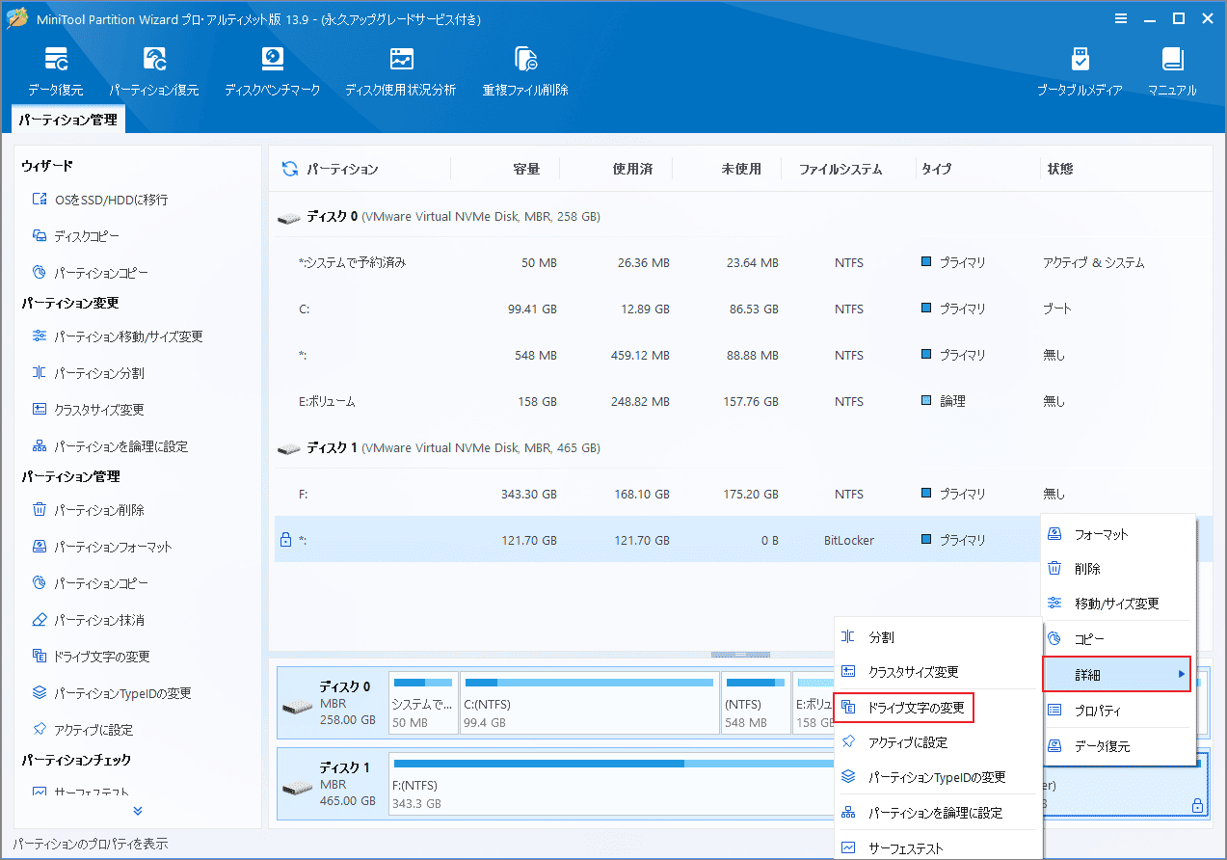Choose パーティション移動/サイズ変更 in sidebar
Screen dimensions: 1227x860
(x=118, y=336)
